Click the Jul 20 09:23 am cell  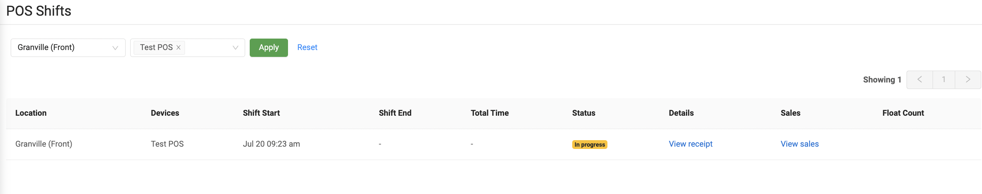click(x=271, y=144)
